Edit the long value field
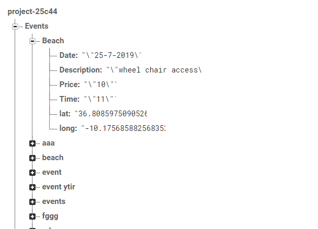 click(x=123, y=128)
